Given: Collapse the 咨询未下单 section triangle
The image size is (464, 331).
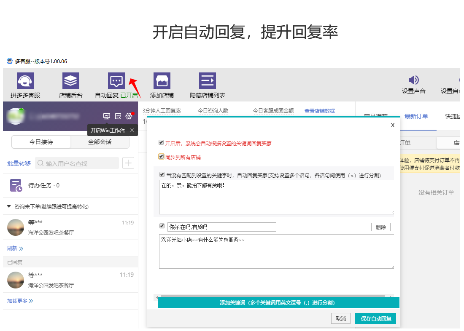Looking at the screenshot, I should tap(9, 206).
